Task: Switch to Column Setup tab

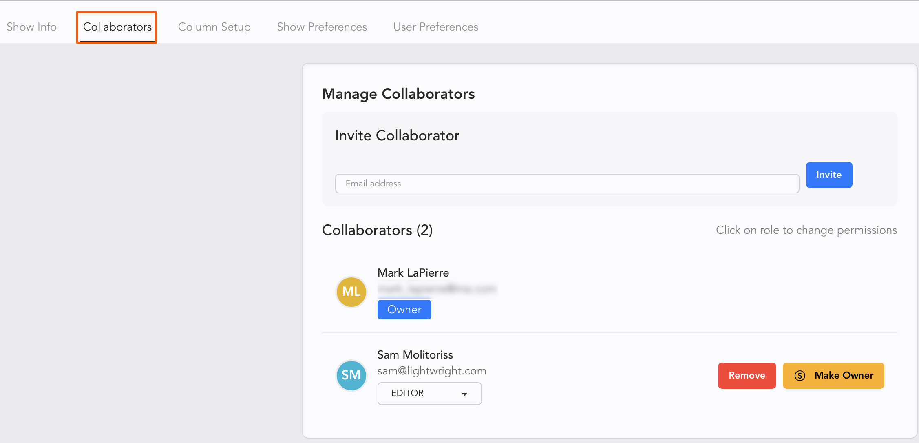Action: (214, 27)
